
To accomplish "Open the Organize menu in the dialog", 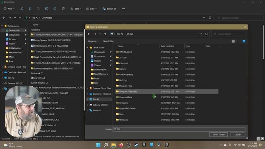I will [x=93, y=41].
